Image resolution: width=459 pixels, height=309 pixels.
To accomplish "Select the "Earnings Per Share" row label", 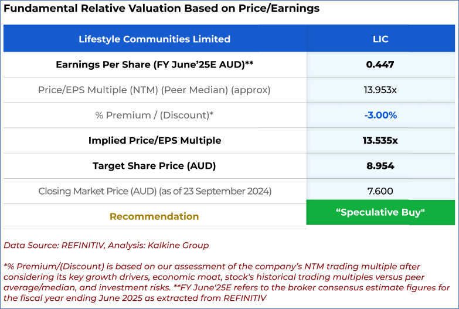I will [154, 64].
